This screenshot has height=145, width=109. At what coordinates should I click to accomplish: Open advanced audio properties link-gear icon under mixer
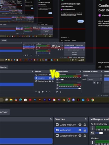tap(57, 92)
